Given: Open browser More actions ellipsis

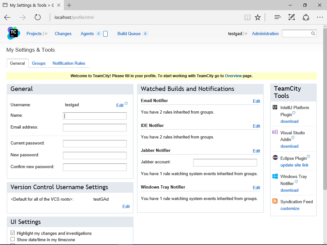Looking at the screenshot, I should (320, 17).
